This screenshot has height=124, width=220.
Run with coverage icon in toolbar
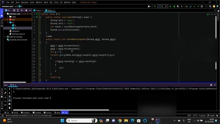coord(178,6)
